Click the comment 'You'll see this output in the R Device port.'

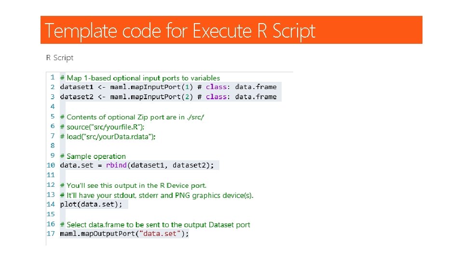tap(133, 185)
